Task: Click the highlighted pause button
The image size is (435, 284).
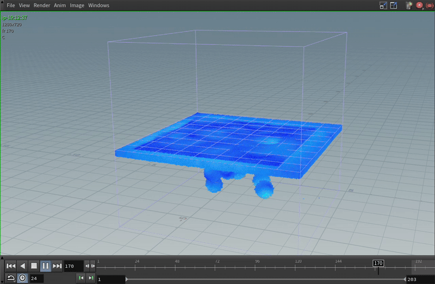Action: (x=46, y=266)
